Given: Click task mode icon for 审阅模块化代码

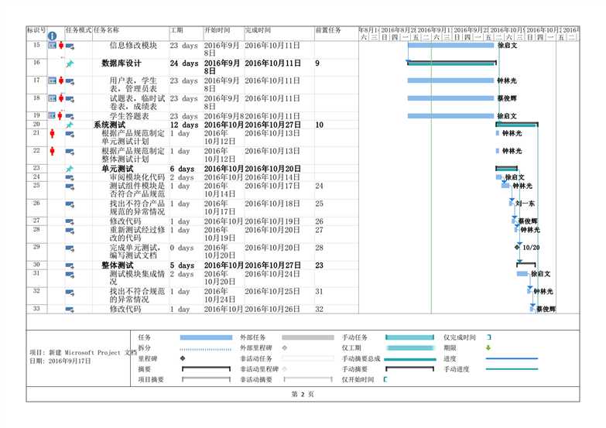Looking at the screenshot, I should tap(70, 178).
